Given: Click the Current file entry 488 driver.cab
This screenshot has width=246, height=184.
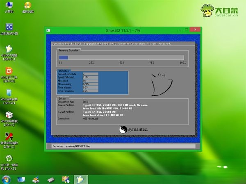Looking at the screenshot, I should coord(91,118).
